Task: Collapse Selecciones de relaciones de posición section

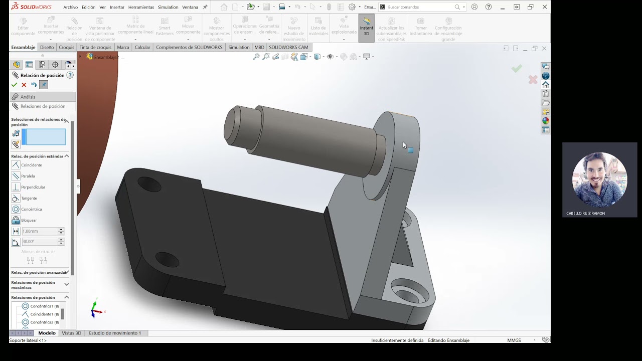Action: pyautogui.click(x=67, y=121)
